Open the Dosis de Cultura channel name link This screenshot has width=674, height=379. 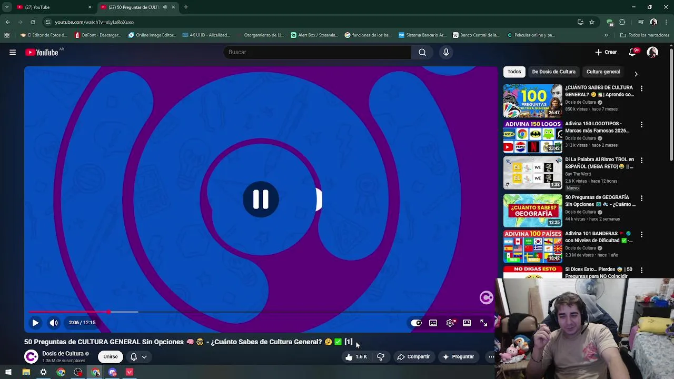coord(63,354)
